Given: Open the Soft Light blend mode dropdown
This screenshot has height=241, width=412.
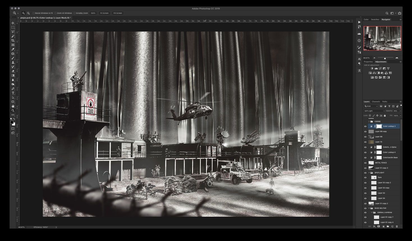Looking at the screenshot, I should tap(374, 111).
